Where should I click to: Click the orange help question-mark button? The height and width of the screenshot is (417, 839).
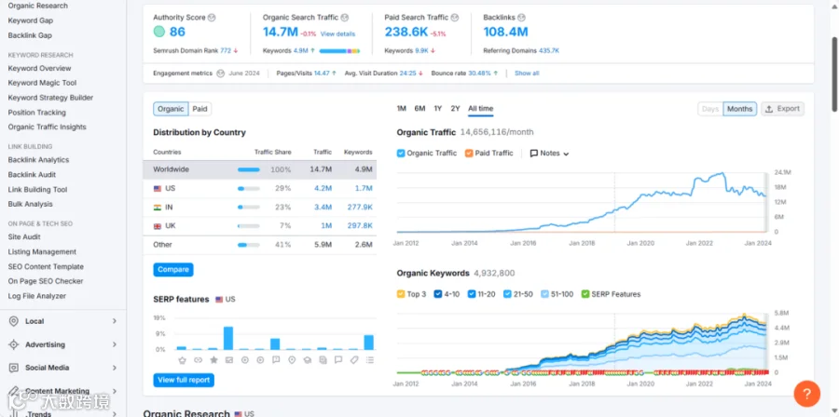pyautogui.click(x=807, y=394)
